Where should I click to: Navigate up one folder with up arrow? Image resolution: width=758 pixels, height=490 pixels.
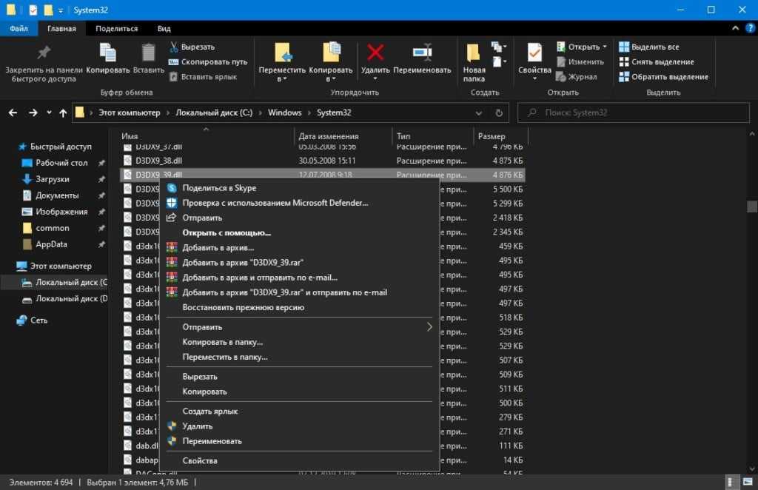[63, 113]
